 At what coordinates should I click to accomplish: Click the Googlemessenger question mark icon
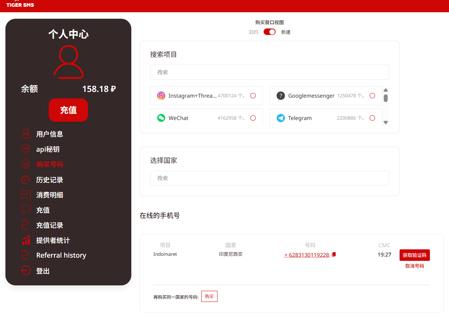[x=281, y=95]
